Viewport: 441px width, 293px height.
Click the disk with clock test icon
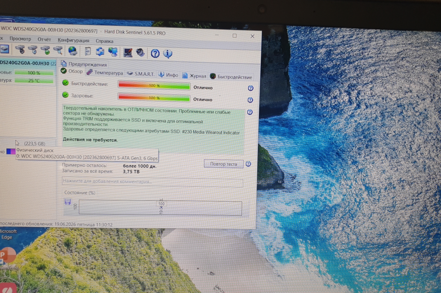pyautogui.click(x=33, y=50)
